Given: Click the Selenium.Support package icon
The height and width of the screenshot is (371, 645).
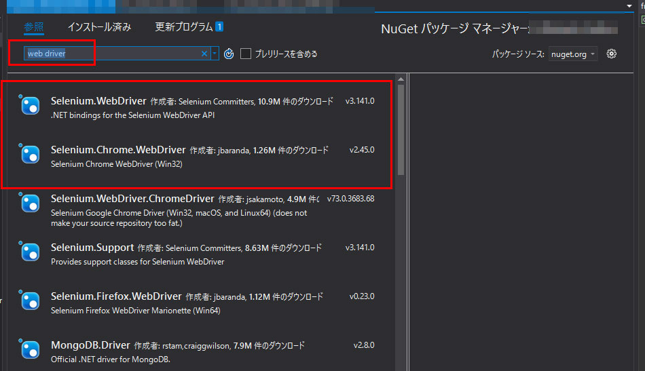Looking at the screenshot, I should 30,252.
